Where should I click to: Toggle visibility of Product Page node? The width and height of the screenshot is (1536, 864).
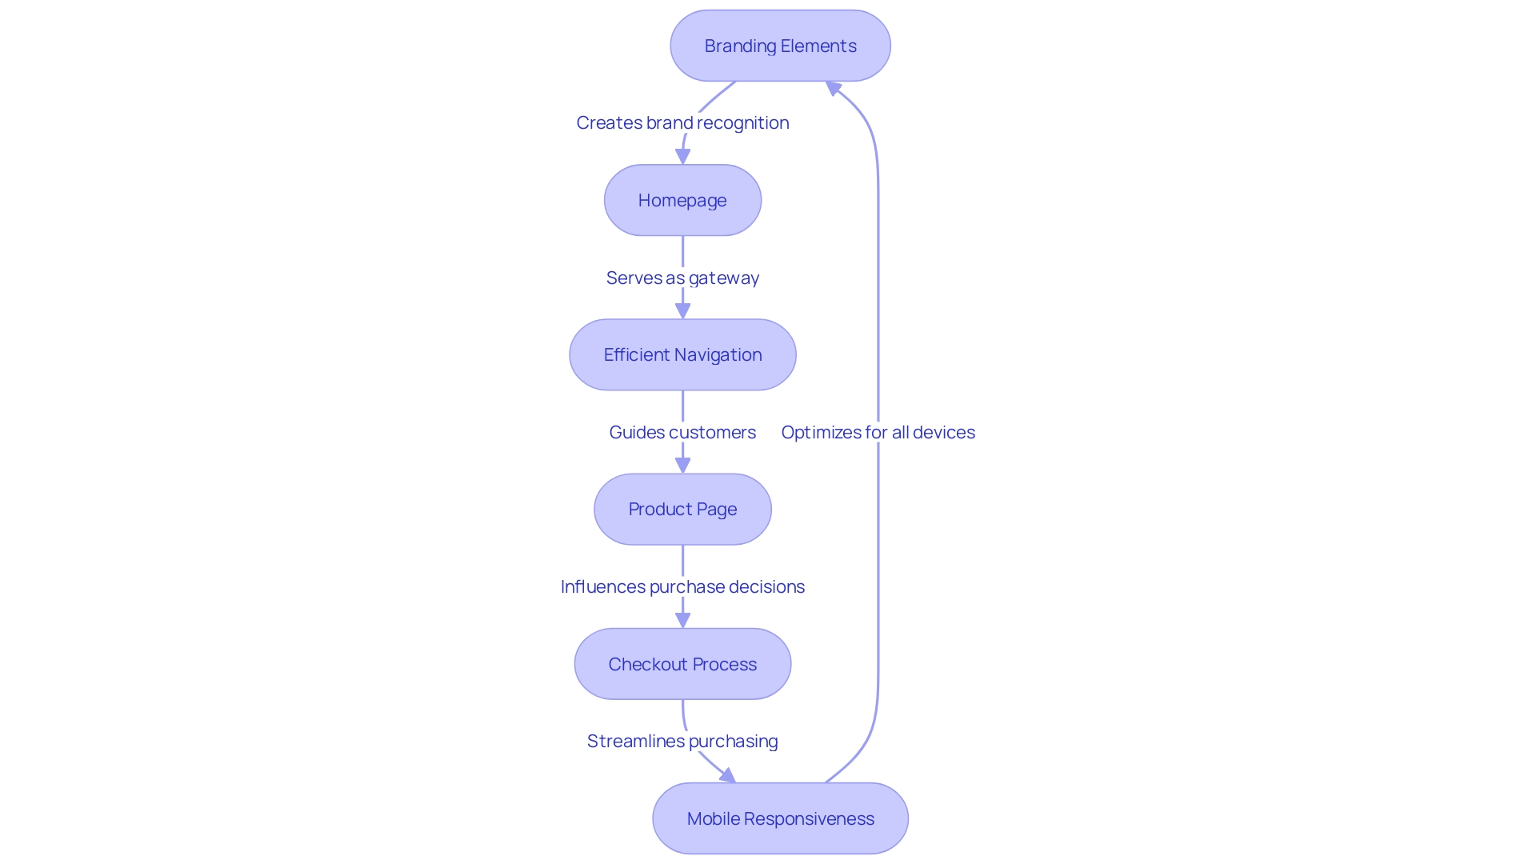tap(685, 509)
